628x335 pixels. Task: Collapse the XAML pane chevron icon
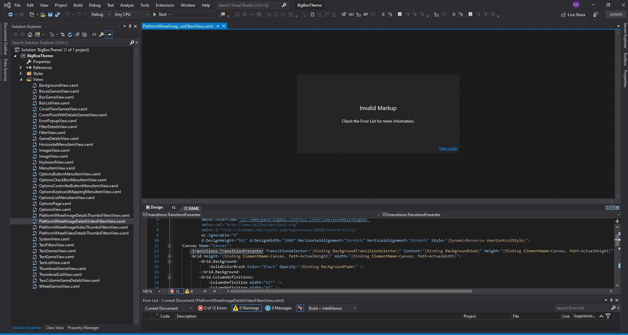point(617,208)
